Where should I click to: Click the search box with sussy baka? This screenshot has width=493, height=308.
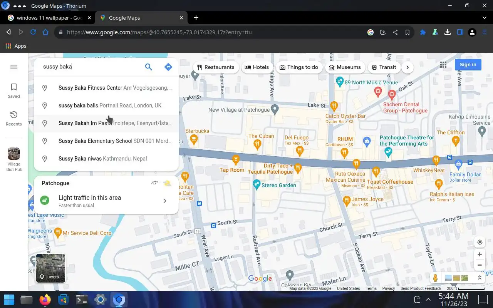pos(91,67)
